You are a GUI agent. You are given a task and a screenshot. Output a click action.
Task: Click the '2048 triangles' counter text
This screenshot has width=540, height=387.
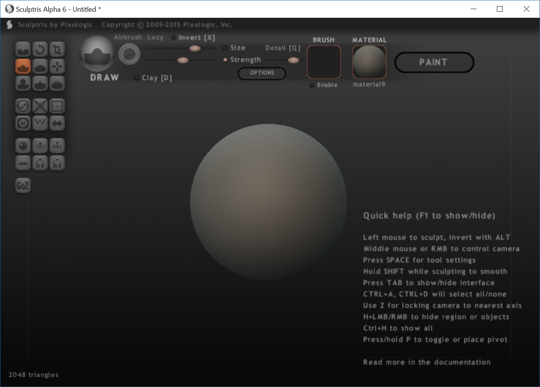point(34,375)
